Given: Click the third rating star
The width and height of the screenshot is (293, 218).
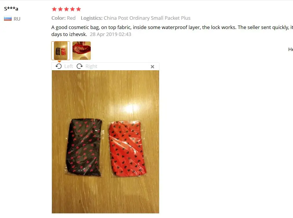Looking at the screenshot, I should coord(67,9).
